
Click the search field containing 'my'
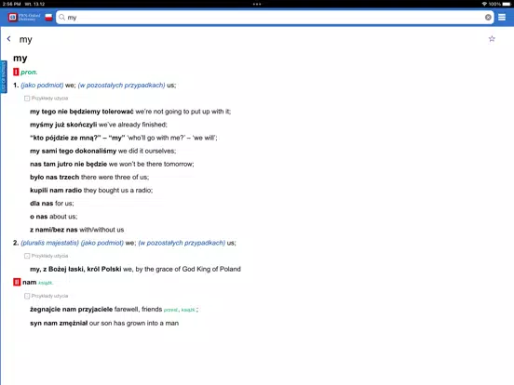click(x=275, y=18)
